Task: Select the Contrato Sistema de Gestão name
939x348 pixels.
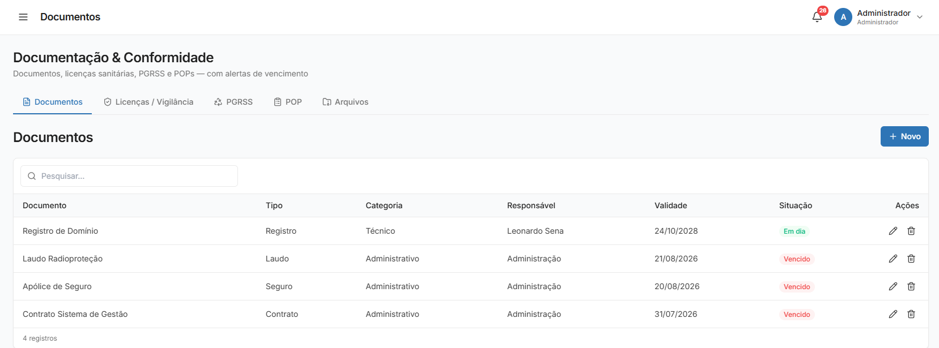Action: (75, 314)
